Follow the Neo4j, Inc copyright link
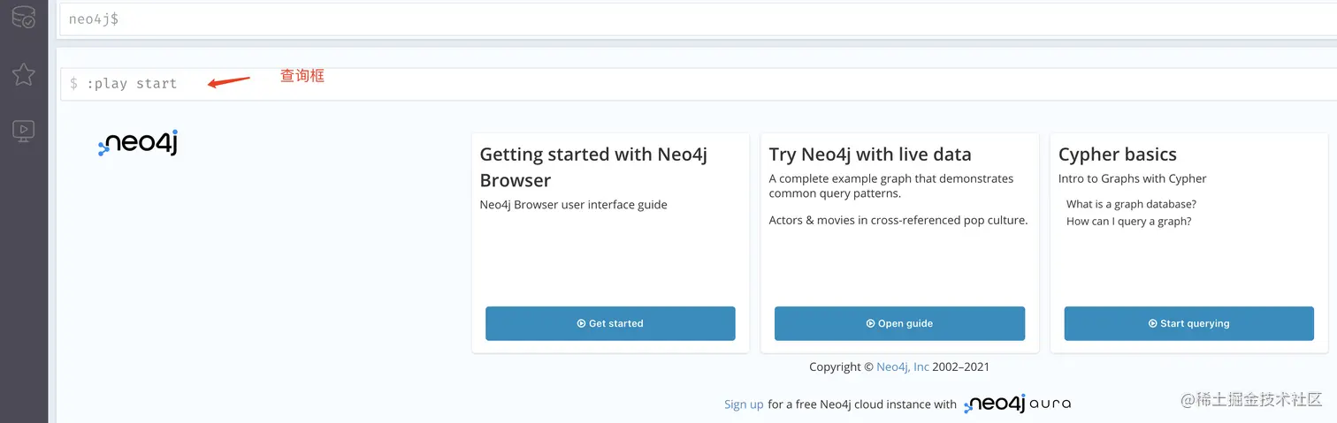1337x423 pixels. [x=903, y=366]
